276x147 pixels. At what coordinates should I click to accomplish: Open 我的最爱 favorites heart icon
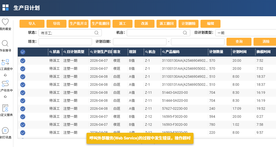(x=5, y=22)
